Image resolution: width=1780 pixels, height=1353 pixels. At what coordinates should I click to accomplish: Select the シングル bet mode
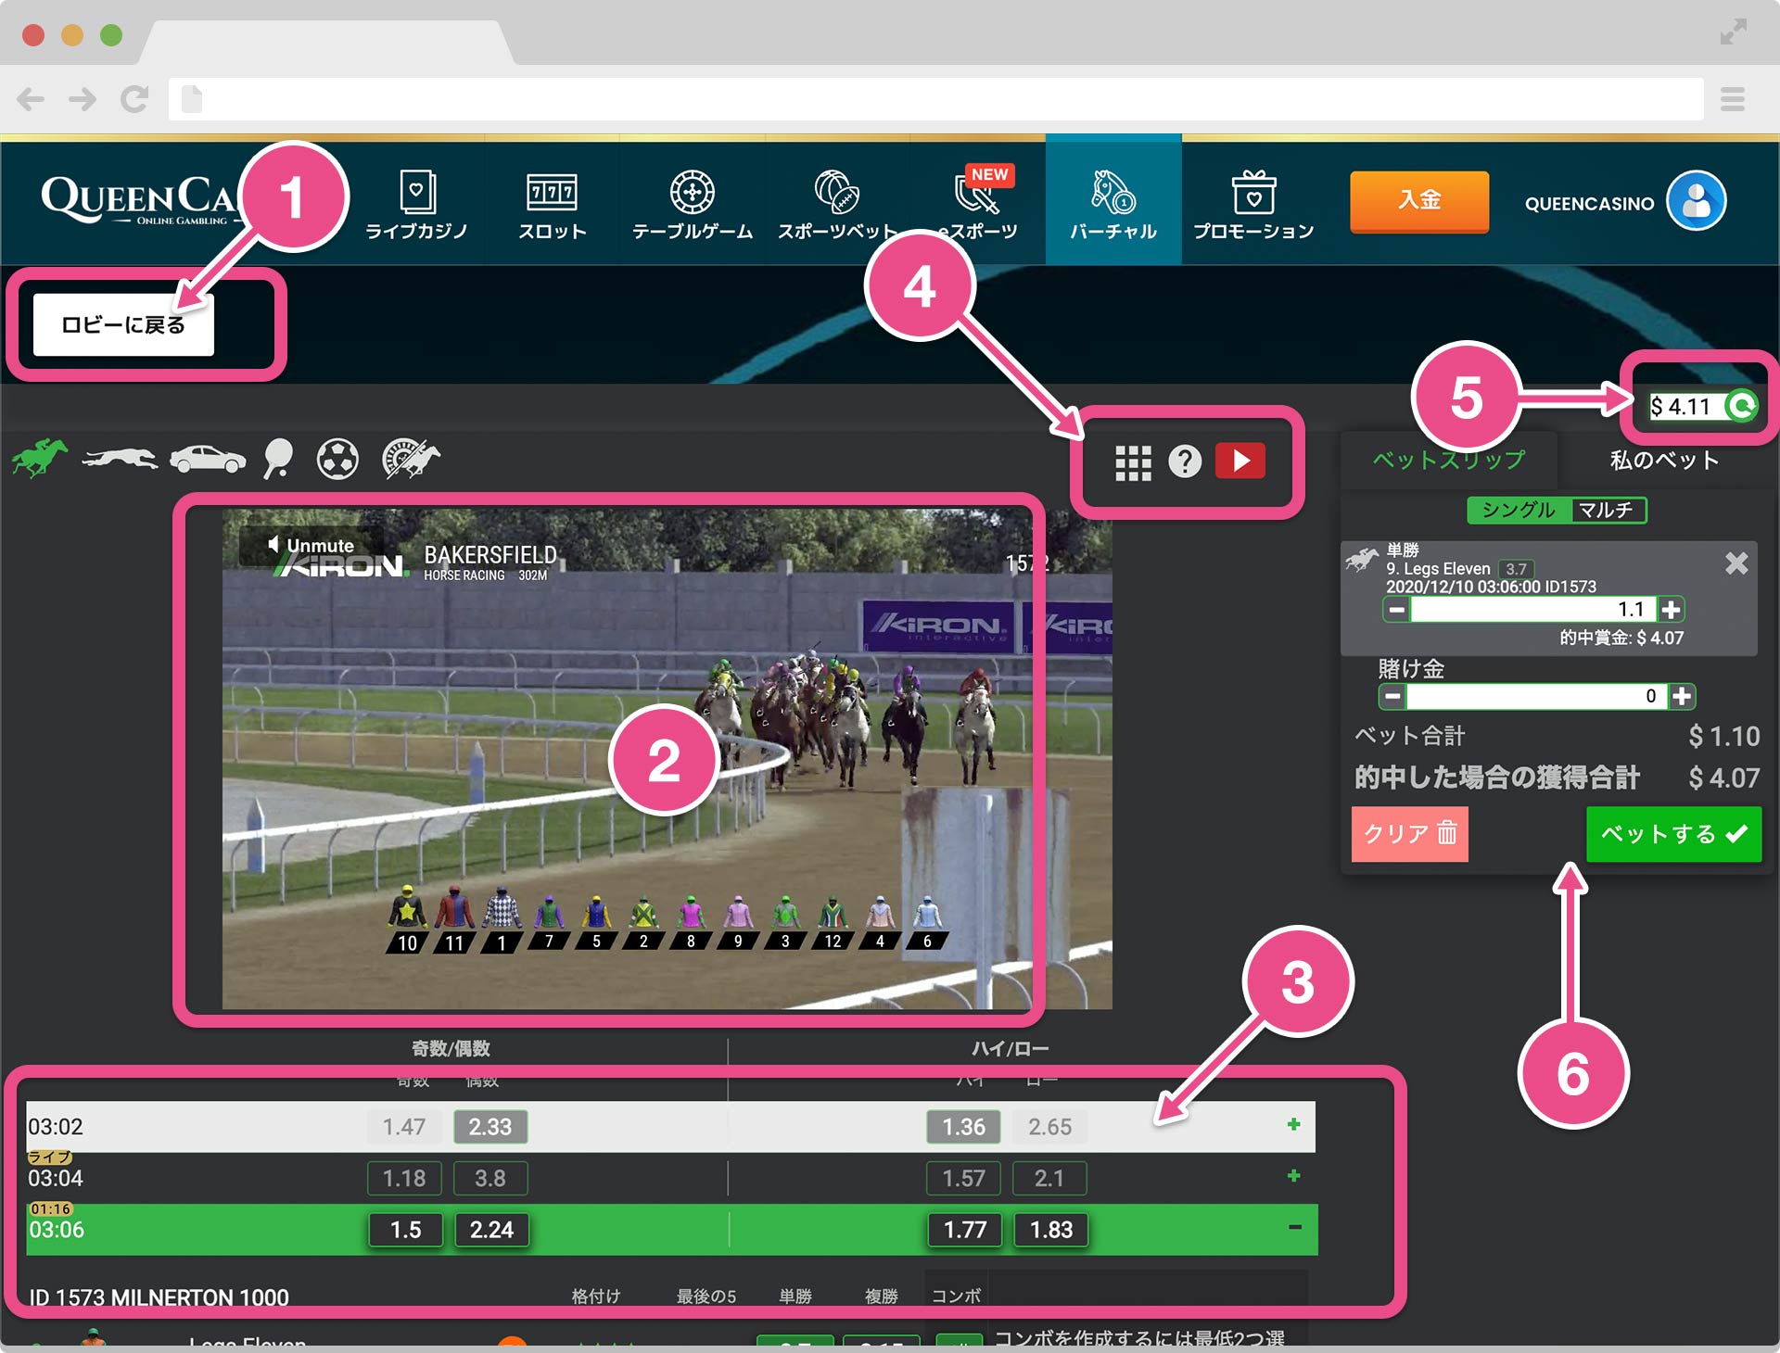pos(1519,510)
